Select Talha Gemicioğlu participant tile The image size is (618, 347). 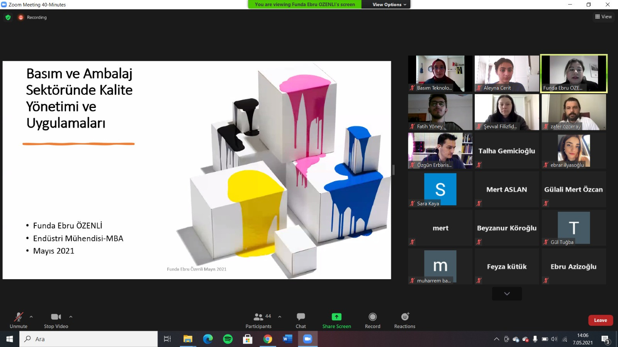click(507, 151)
